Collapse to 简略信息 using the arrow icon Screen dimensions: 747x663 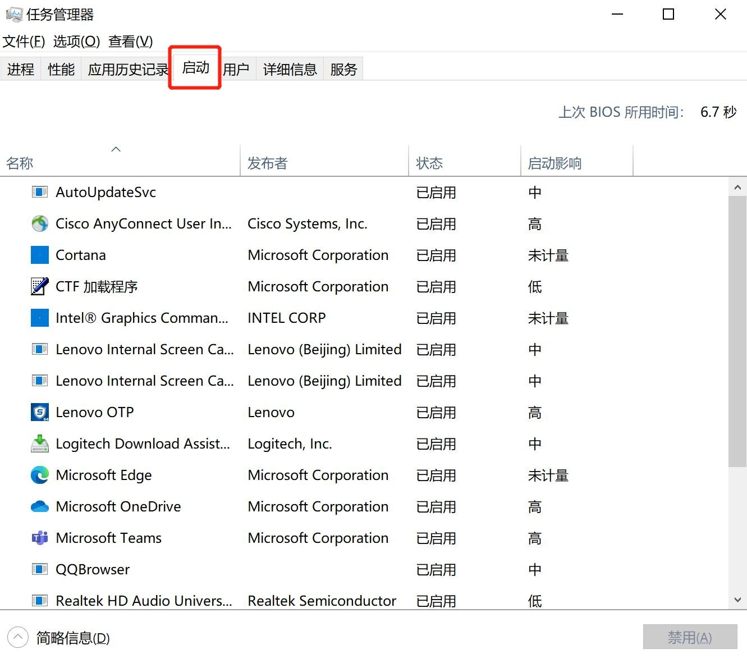[x=17, y=637]
